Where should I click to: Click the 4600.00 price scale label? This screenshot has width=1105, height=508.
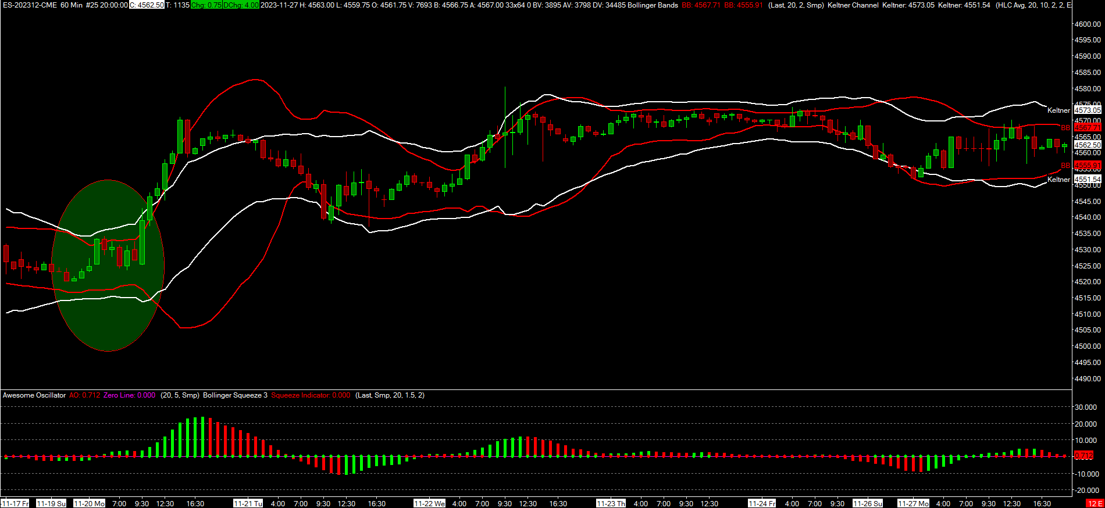click(1088, 24)
